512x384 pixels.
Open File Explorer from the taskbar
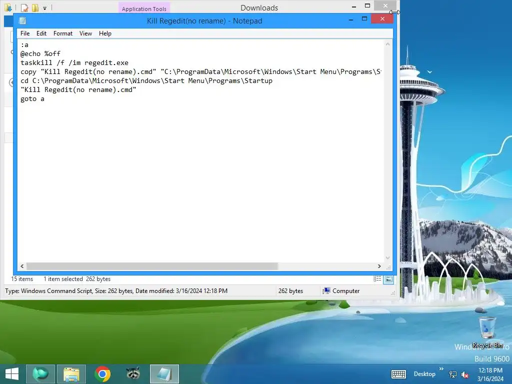point(71,374)
